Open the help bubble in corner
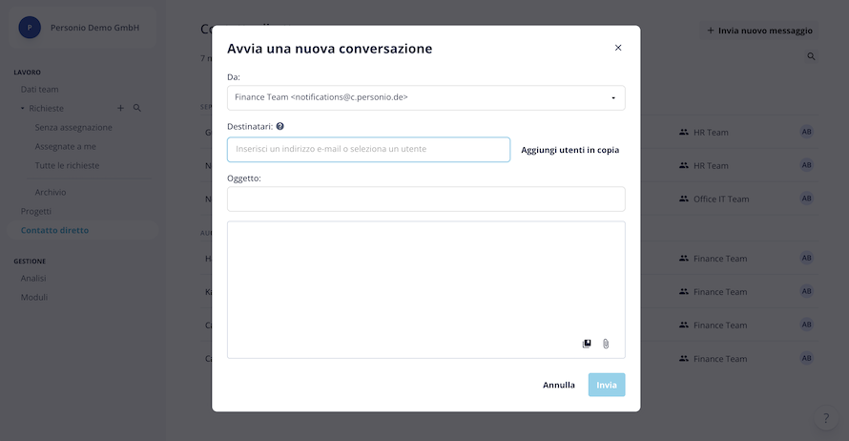This screenshot has width=849, height=441. (x=826, y=418)
